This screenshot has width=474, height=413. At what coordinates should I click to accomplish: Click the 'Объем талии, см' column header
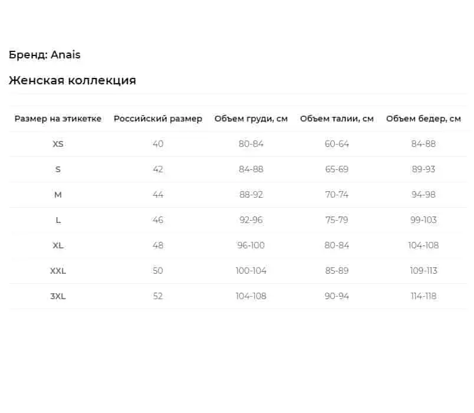click(x=337, y=119)
